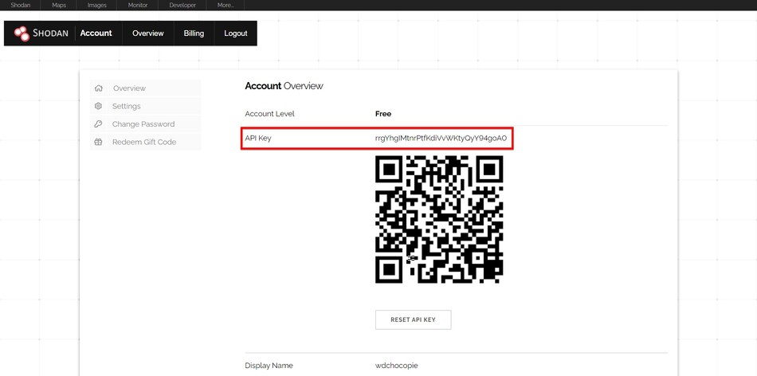The image size is (757, 376).
Task: Open Monitor in the top bar
Action: pyautogui.click(x=138, y=6)
